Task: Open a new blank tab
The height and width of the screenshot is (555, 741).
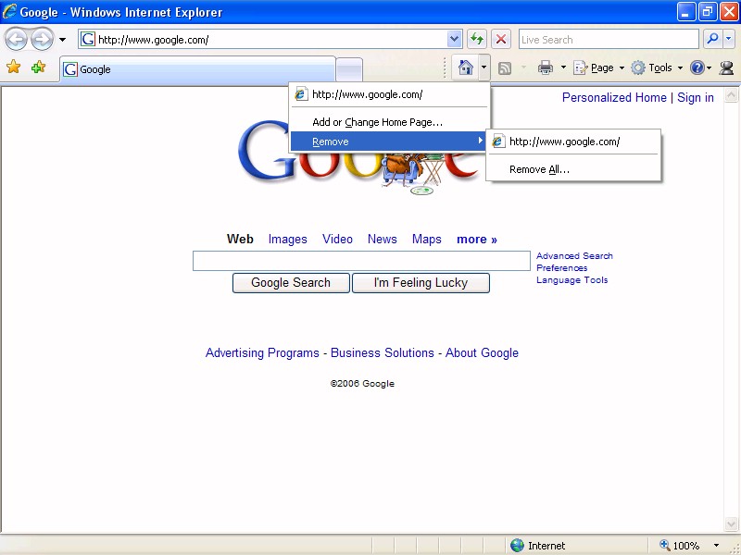Action: click(349, 69)
